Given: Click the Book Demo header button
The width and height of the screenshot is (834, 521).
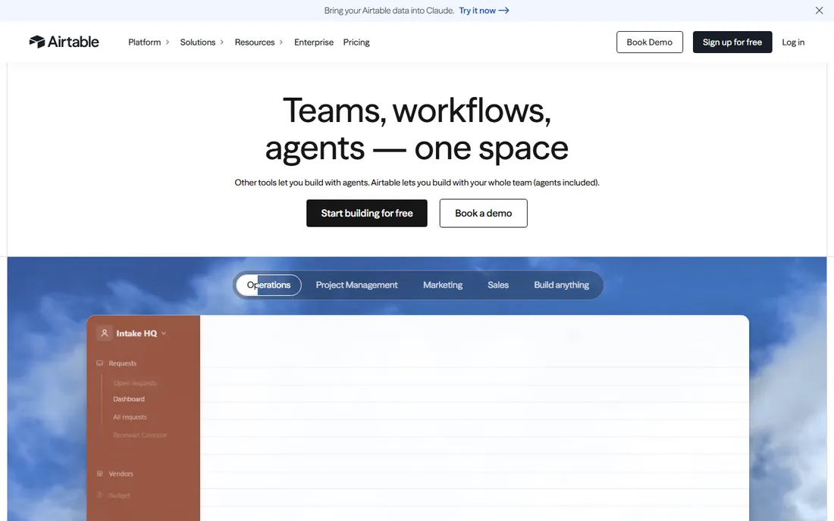Looking at the screenshot, I should [650, 42].
